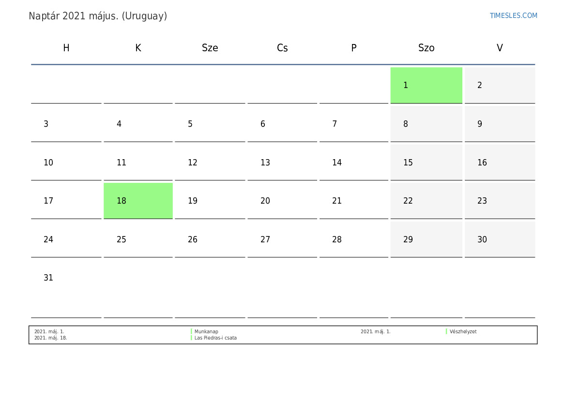This screenshot has width=566, height=400.
Task: Click legend date '2021. máj. 18.'
Action: [x=50, y=338]
